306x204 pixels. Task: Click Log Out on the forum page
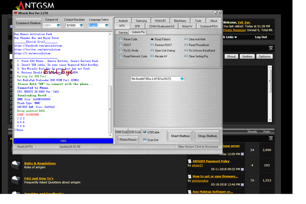point(261,37)
